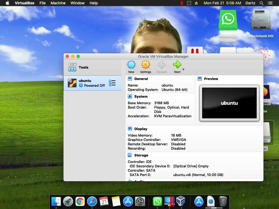Click the VirtualBox cube icon in Dock
279x209 pixels.
pyautogui.click(x=181, y=201)
